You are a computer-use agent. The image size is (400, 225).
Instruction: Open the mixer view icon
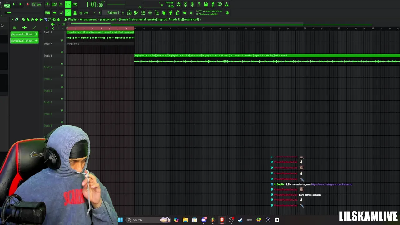point(150,13)
